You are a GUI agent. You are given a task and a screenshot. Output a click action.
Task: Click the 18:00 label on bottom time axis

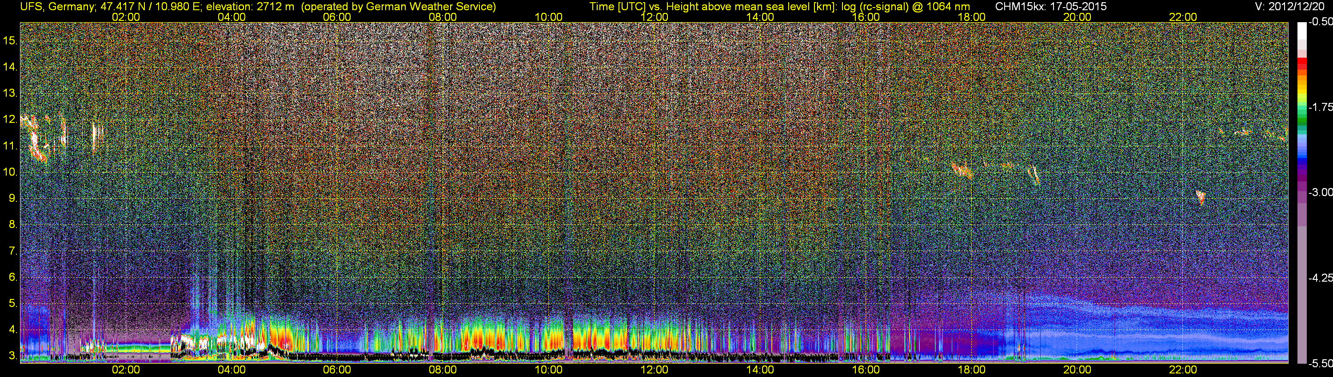pos(971,370)
